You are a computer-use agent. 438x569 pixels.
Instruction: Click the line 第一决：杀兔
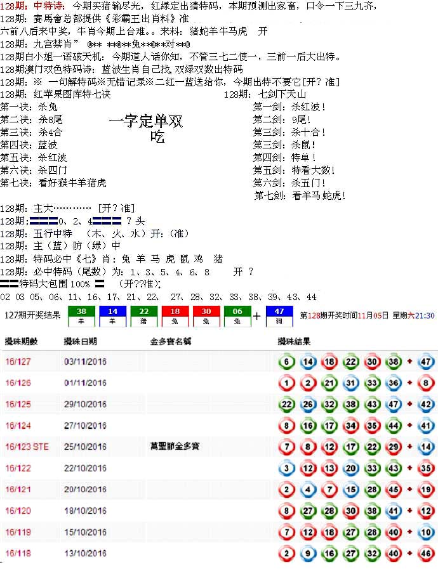pyautogui.click(x=29, y=107)
